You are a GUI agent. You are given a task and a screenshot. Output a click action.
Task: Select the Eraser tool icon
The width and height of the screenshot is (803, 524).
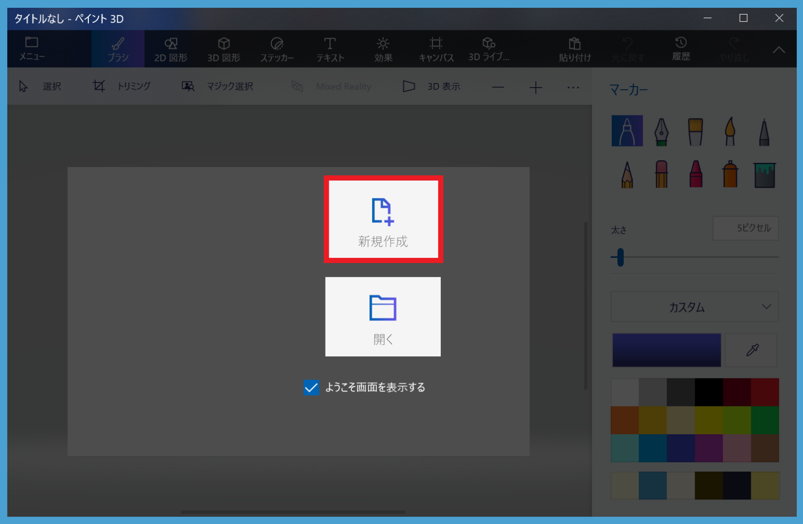tap(661, 174)
